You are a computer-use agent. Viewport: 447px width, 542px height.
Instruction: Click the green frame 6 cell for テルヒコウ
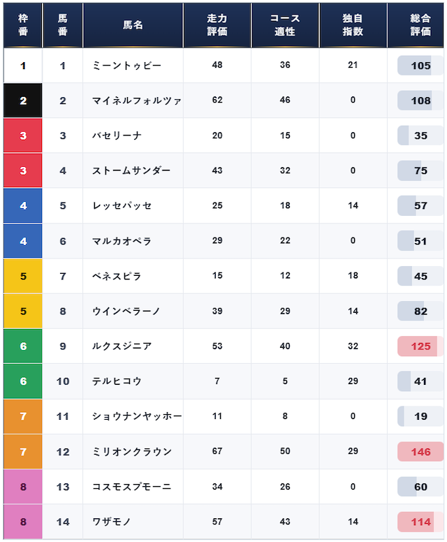[x=23, y=381]
